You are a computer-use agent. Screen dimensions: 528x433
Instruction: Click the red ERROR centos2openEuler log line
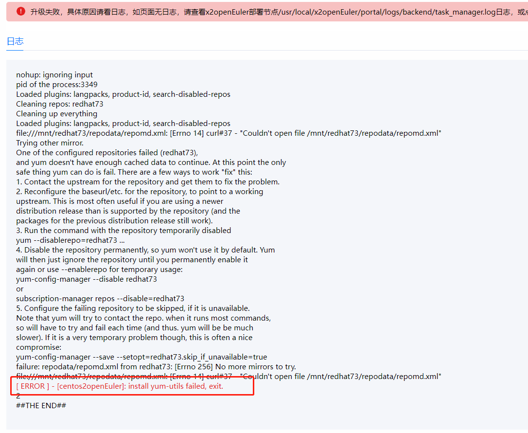pos(120,386)
